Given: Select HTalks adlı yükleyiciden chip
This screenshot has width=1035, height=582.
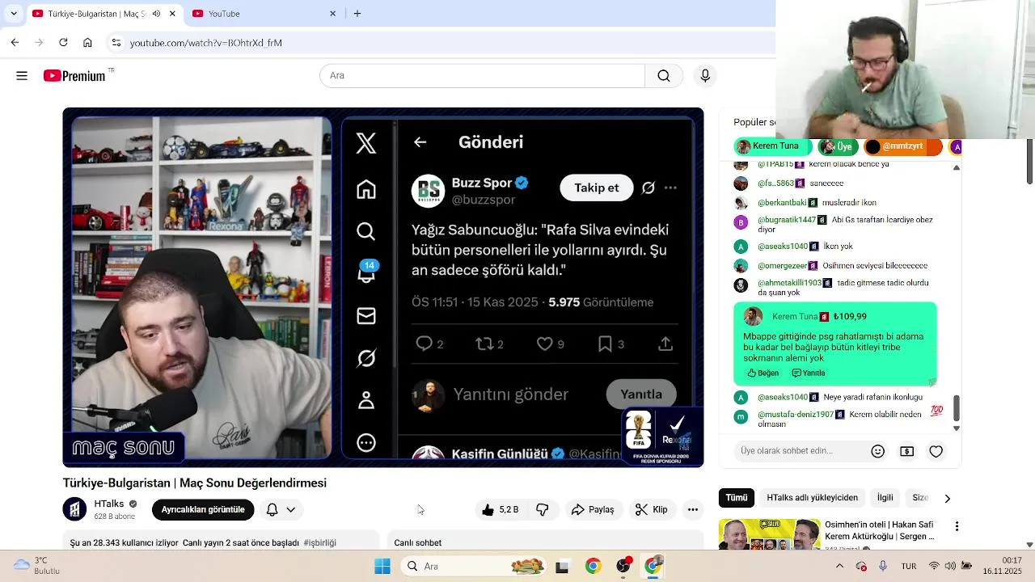Looking at the screenshot, I should click(813, 498).
